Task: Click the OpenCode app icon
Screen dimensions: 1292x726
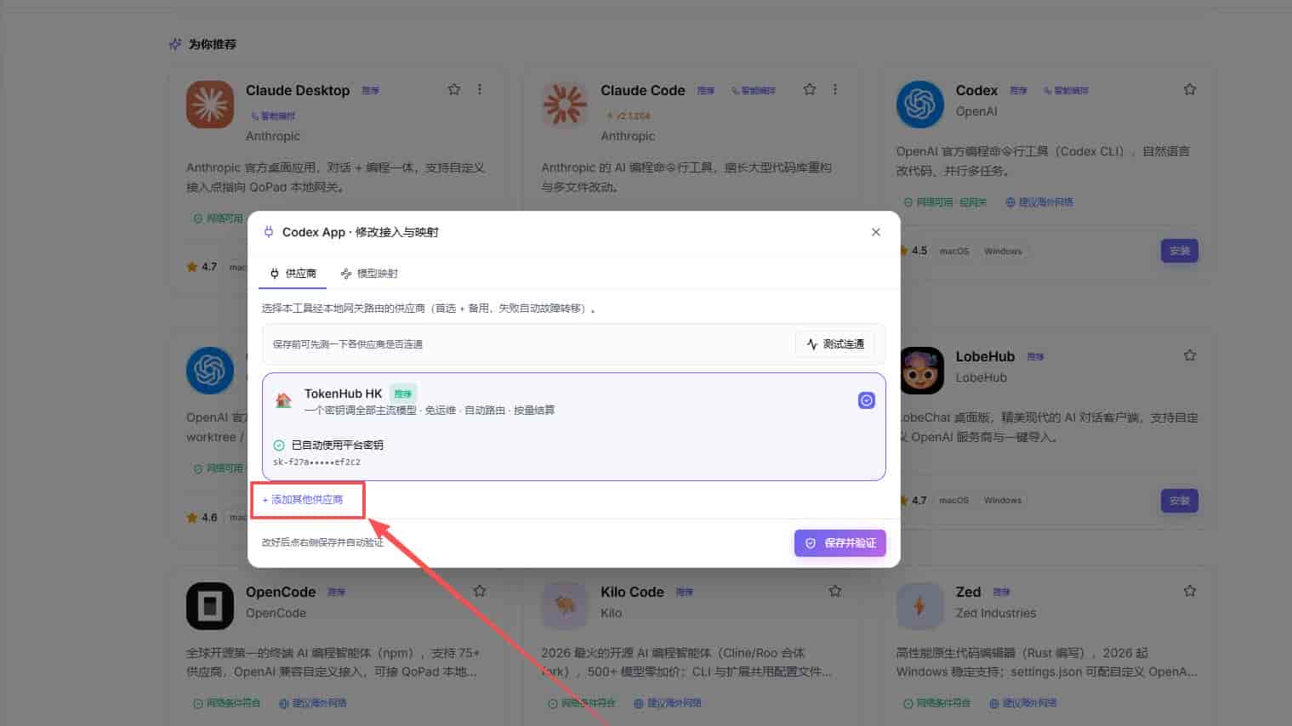Action: click(x=210, y=606)
